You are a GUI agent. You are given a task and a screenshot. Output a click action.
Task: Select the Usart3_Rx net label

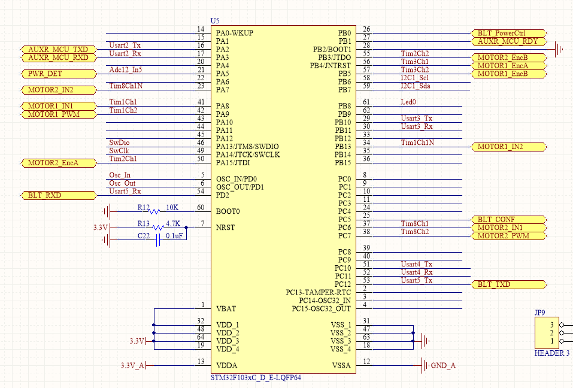pyautogui.click(x=417, y=126)
